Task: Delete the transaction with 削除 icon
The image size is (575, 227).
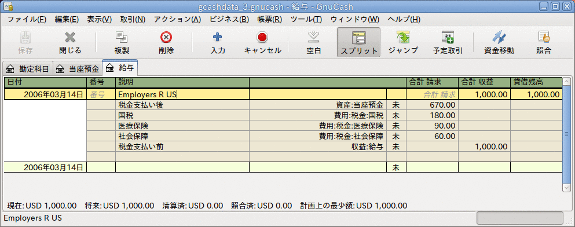Action: click(166, 37)
